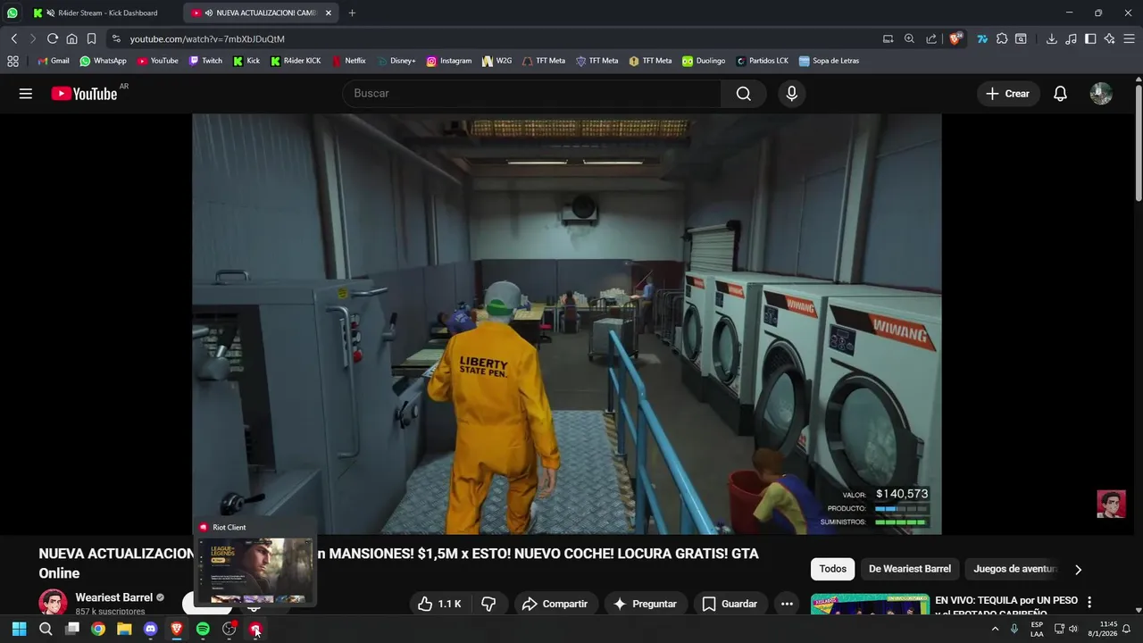1143x643 pixels.
Task: Open a new browser tab
Action: coord(352,13)
